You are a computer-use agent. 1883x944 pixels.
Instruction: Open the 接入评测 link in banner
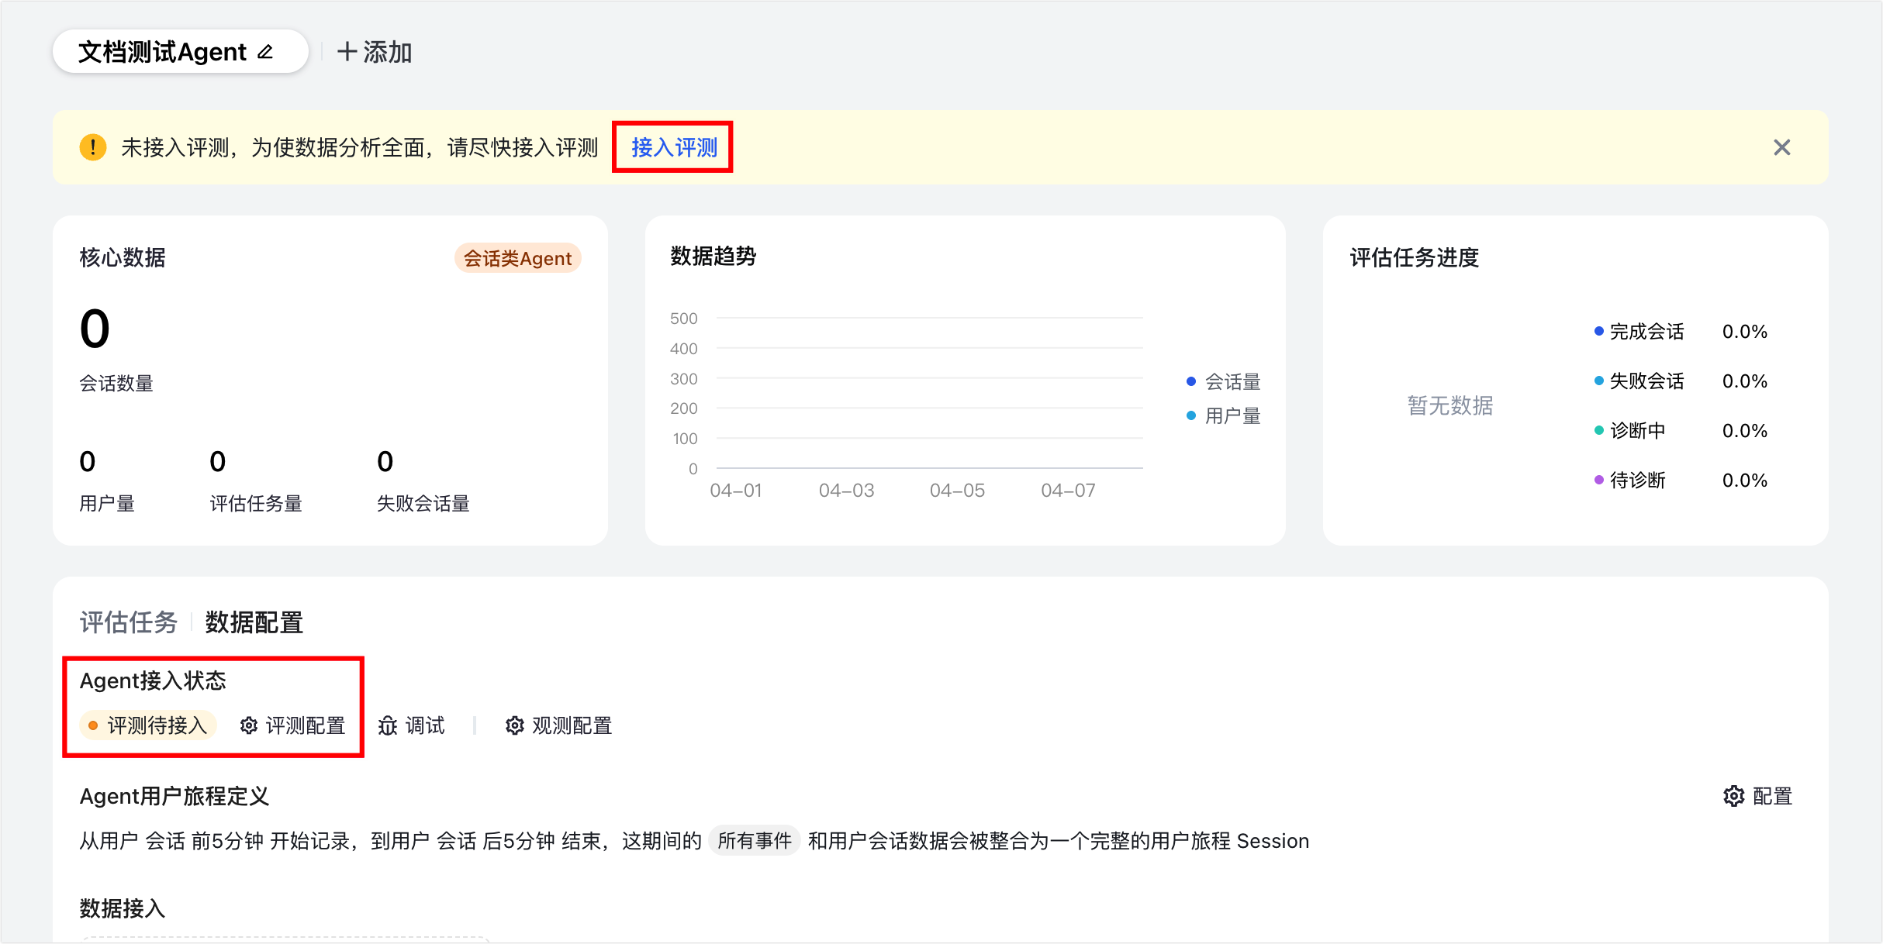click(x=673, y=147)
